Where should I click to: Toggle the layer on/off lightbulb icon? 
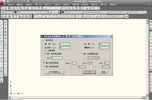coord(6,12)
